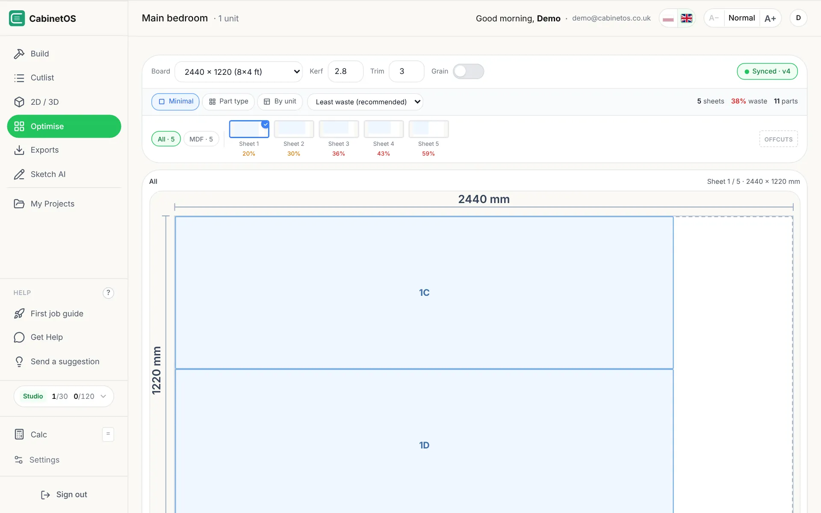Click the Calc panel expand button
The height and width of the screenshot is (513, 821).
pos(108,434)
